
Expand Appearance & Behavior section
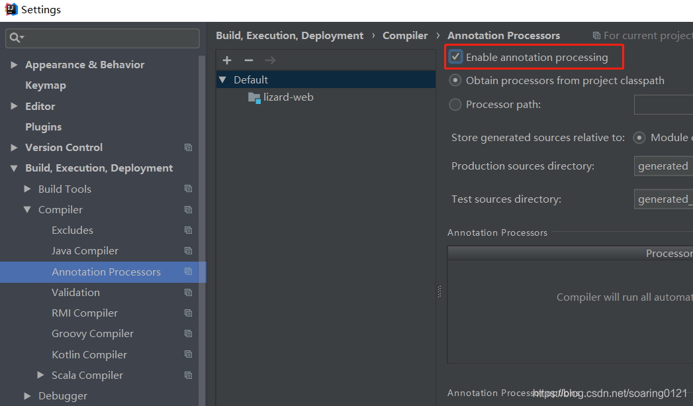point(14,64)
